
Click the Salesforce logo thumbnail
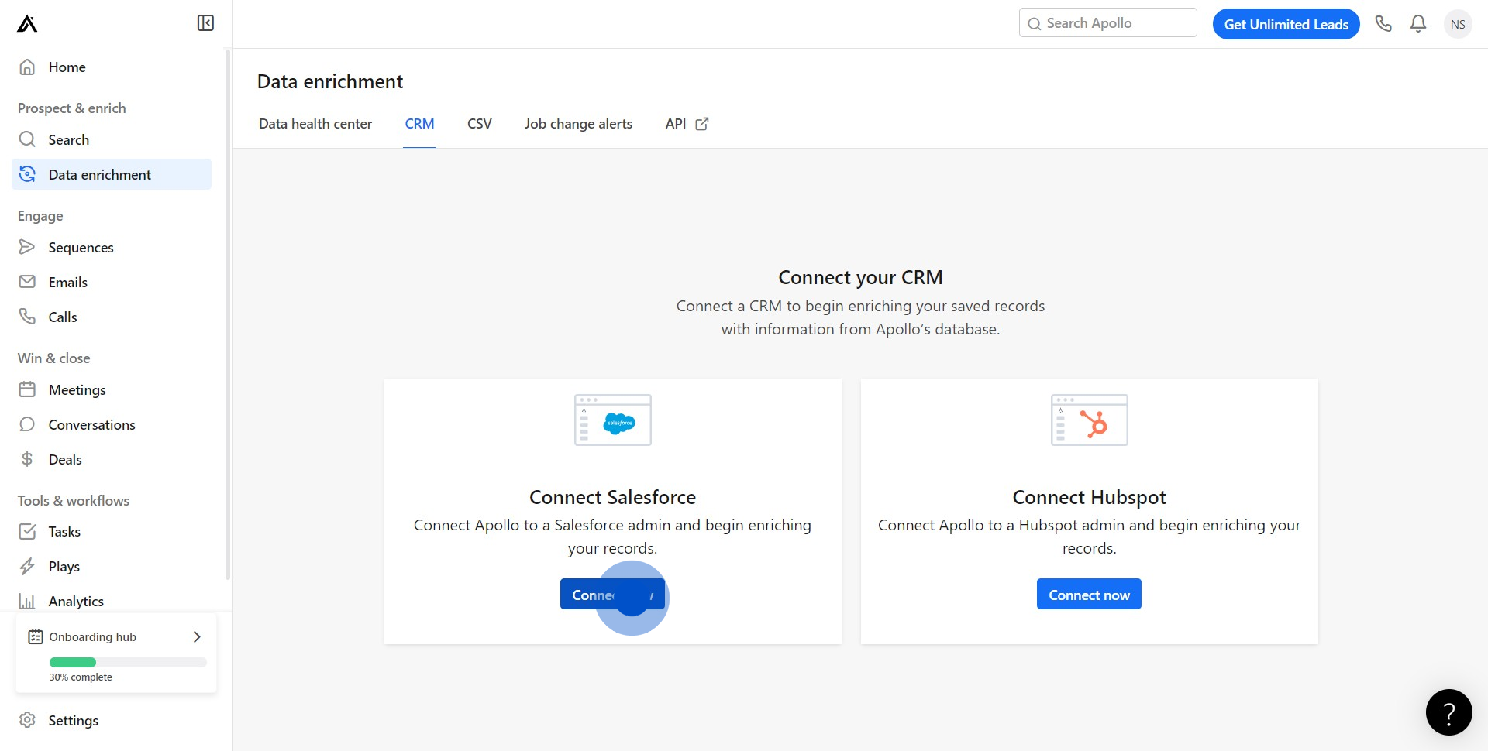(613, 420)
